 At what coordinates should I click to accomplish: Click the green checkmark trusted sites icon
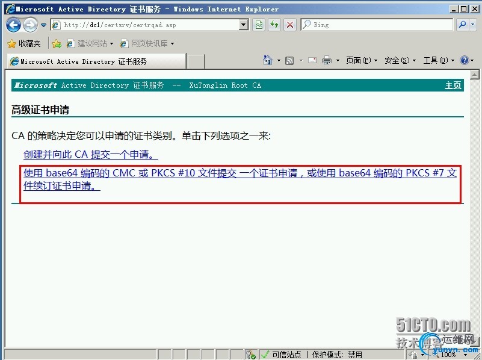click(x=265, y=355)
